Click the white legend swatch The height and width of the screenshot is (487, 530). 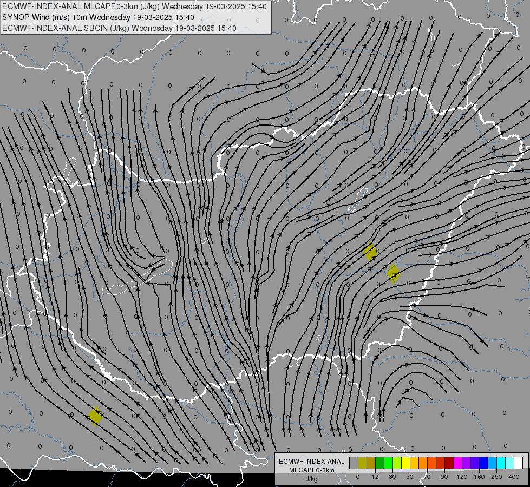click(519, 463)
